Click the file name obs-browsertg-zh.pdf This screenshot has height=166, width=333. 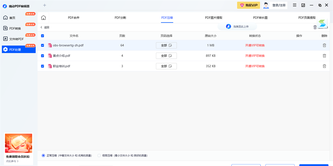click(68, 45)
